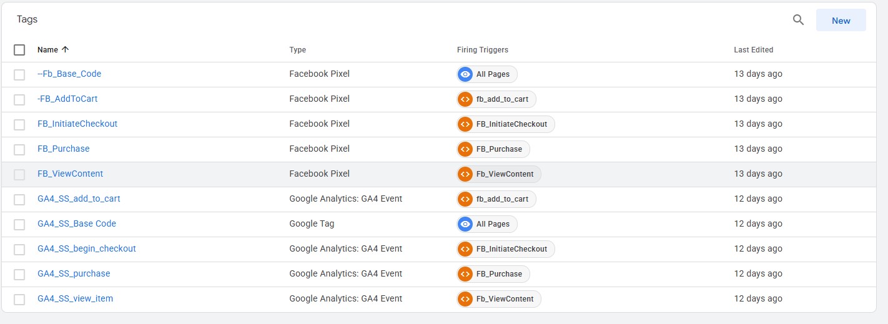The image size is (888, 324).
Task: Click the Type column header
Action: tap(297, 50)
